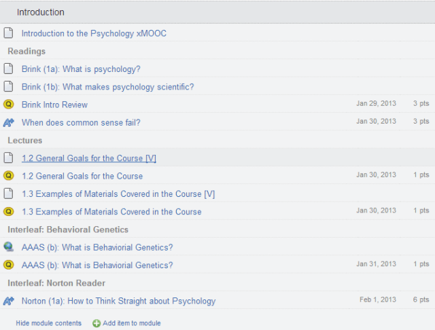Collapse the module via Hide module contents
This screenshot has width=435, height=330.
coord(48,323)
